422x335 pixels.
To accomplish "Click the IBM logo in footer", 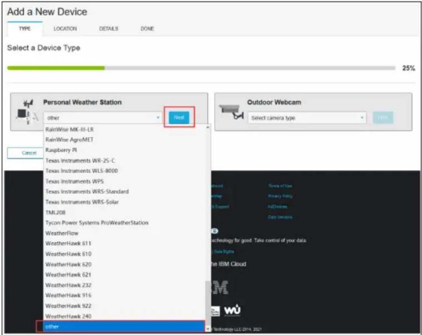I will coord(220,287).
